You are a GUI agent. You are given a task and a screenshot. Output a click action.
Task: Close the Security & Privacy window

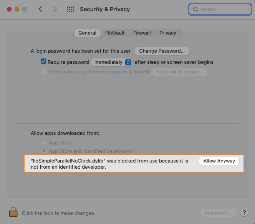(8, 9)
